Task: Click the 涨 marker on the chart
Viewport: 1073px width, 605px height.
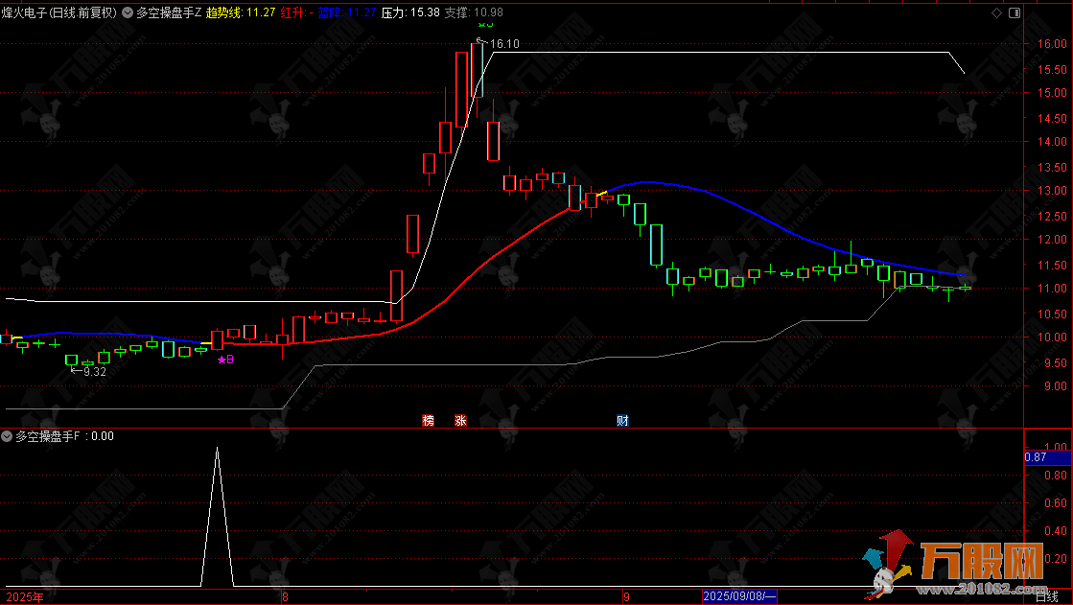Action: click(460, 420)
